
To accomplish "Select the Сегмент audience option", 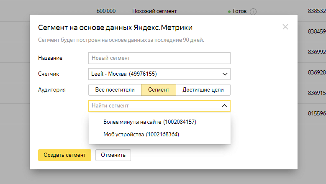I will pos(159,90).
